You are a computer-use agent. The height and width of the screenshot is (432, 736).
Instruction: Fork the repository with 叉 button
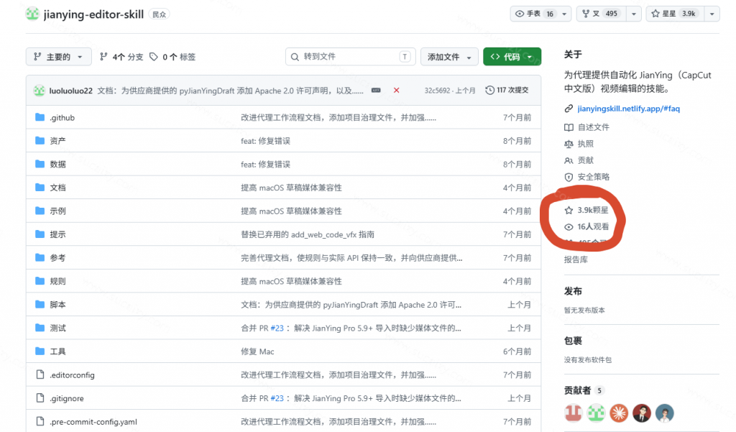click(602, 14)
